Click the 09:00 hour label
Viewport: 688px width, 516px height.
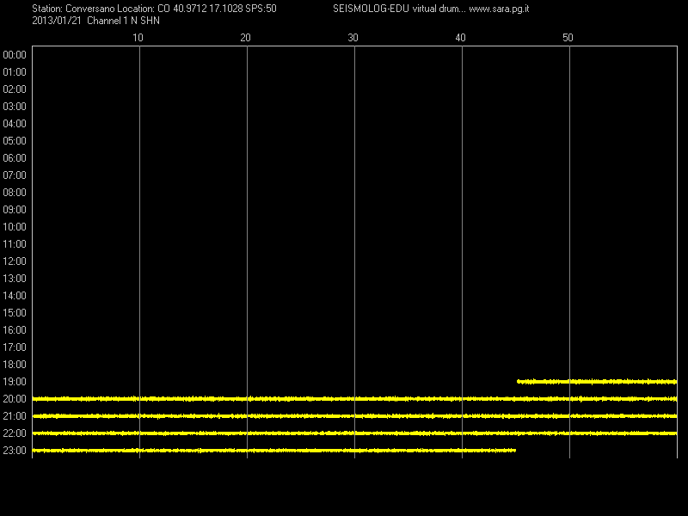coord(15,210)
